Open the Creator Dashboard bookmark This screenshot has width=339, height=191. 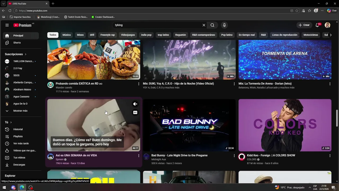(x=103, y=17)
